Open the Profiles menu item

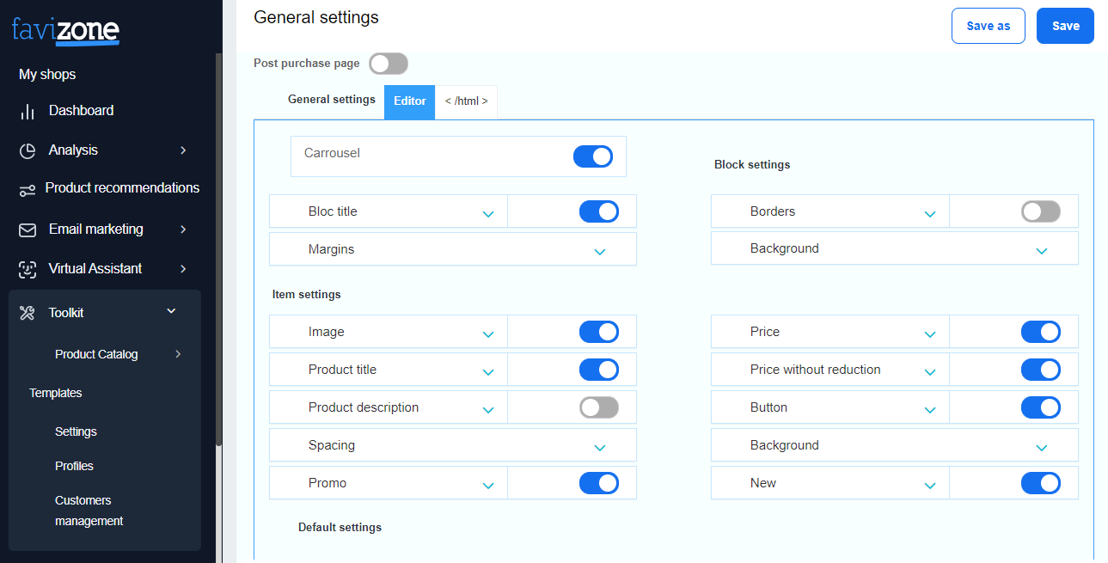pyautogui.click(x=74, y=466)
